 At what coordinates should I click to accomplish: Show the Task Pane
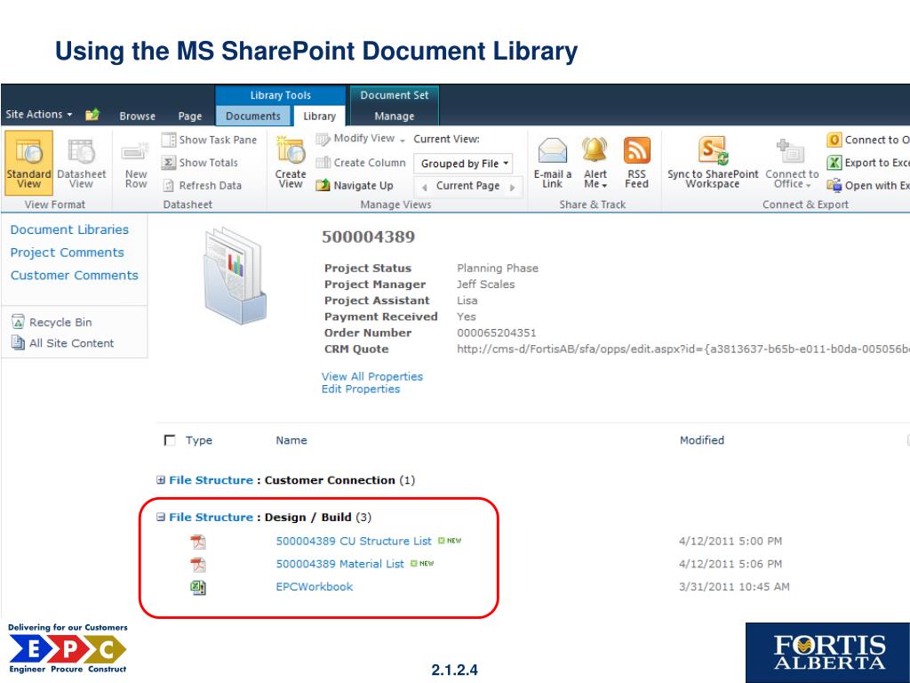coord(210,140)
